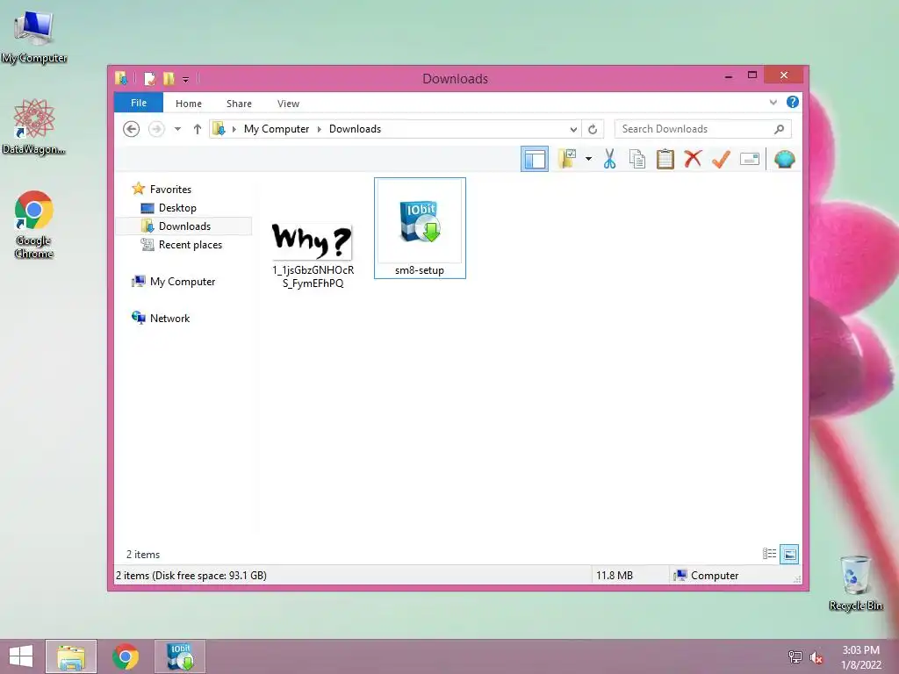Image resolution: width=899 pixels, height=674 pixels.
Task: Click My Computer in address bar
Action: click(277, 129)
